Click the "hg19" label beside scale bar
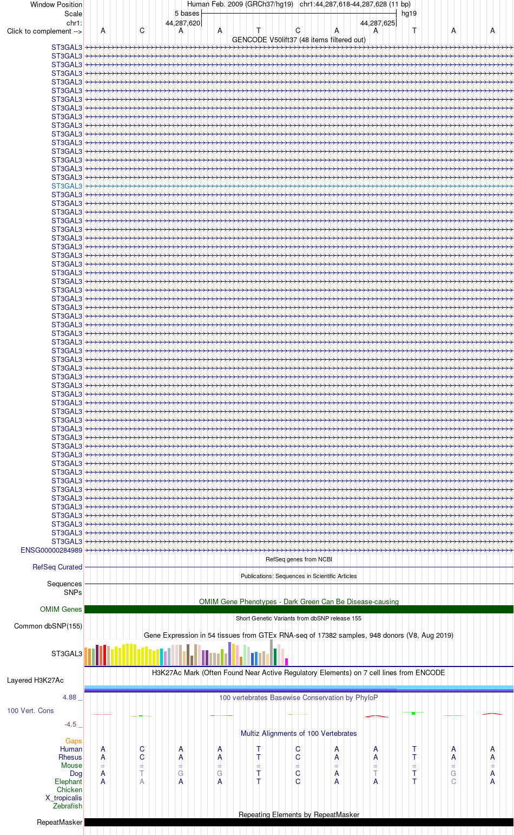Screen dimensions: 514x835 pos(409,14)
